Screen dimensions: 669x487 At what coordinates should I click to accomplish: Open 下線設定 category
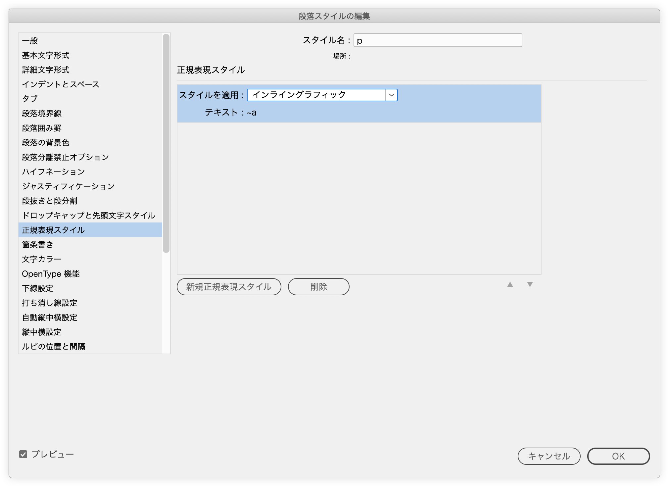coord(38,288)
